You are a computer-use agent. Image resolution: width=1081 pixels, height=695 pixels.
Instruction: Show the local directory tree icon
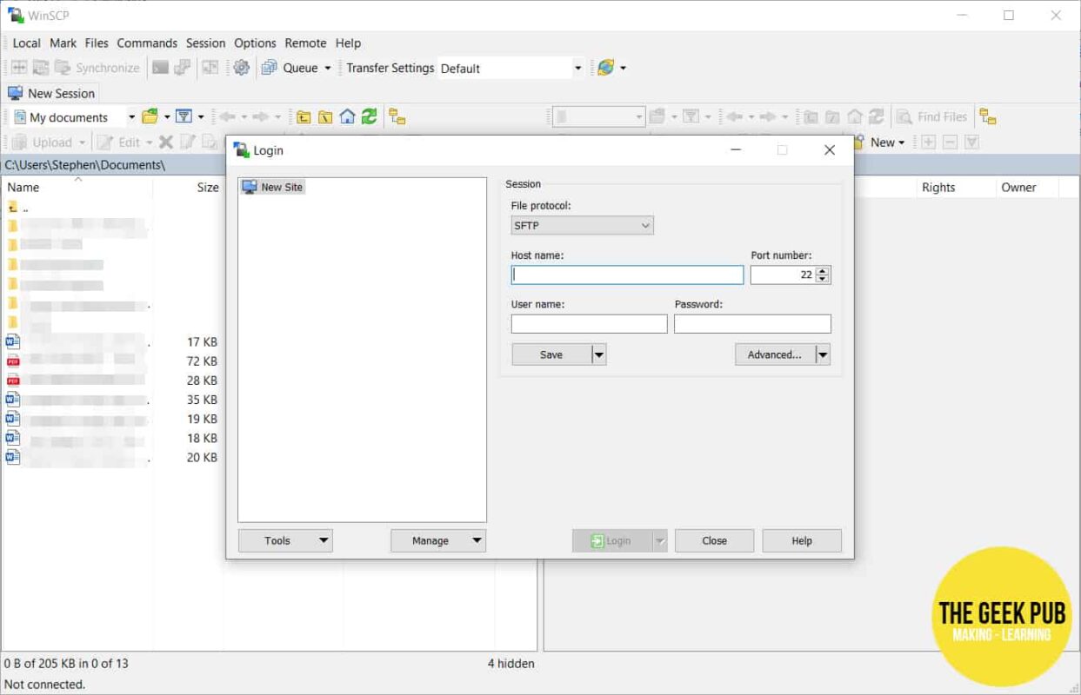click(397, 117)
